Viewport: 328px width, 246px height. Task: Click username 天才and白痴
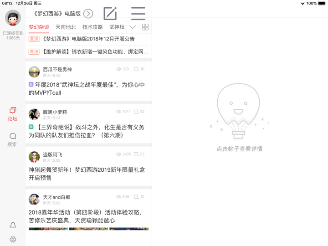(56, 197)
